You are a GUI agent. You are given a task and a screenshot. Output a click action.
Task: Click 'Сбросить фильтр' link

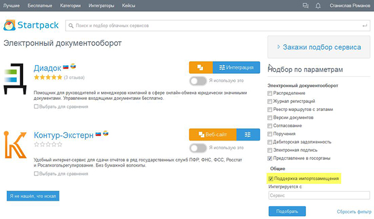coord(354,211)
